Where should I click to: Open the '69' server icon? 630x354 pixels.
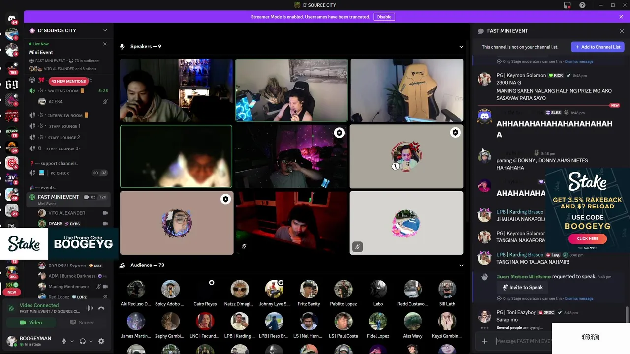[x=11, y=84]
